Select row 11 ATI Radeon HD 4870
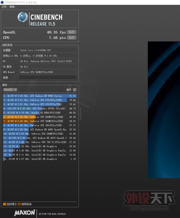 coord(40,138)
